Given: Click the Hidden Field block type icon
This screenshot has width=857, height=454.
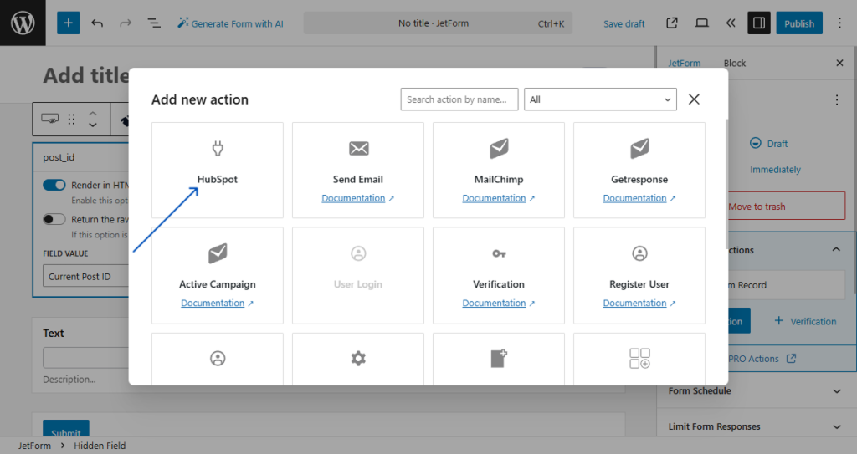Looking at the screenshot, I should click(49, 119).
